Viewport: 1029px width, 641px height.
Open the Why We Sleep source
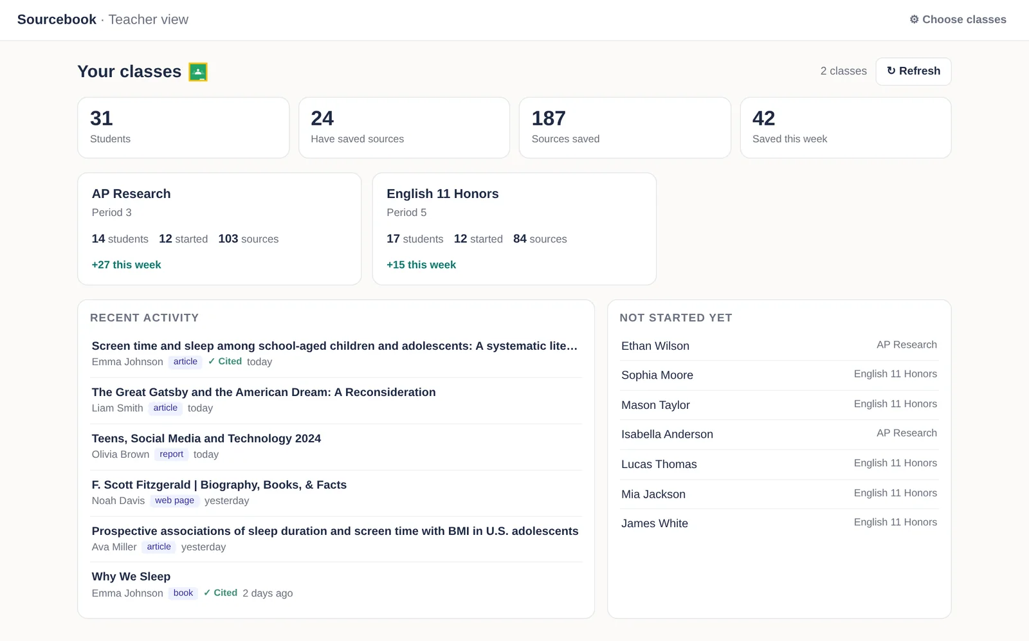tap(131, 577)
